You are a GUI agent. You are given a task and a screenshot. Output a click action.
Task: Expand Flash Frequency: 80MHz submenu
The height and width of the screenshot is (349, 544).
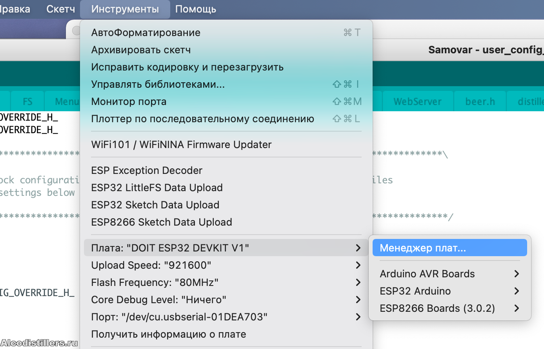[226, 282]
